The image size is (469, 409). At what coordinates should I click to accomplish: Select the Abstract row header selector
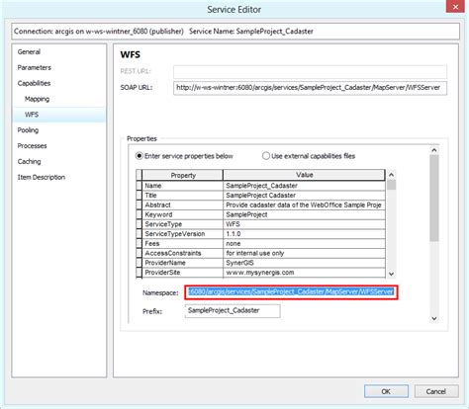coord(139,204)
